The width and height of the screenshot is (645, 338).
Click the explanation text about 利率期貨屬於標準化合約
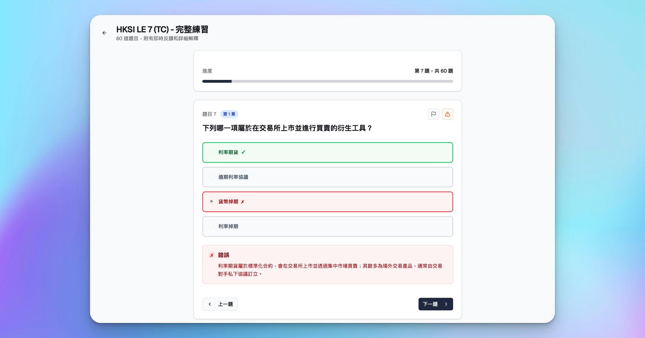(x=330, y=270)
